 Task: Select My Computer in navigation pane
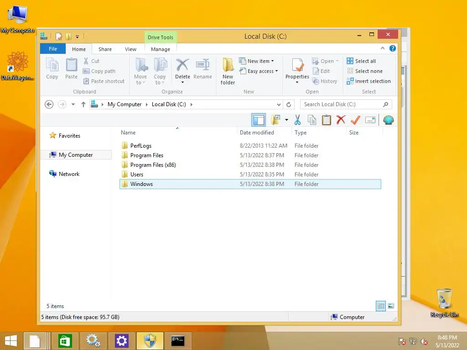(76, 155)
